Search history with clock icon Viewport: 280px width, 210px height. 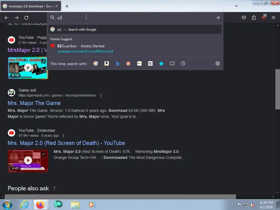point(183,63)
